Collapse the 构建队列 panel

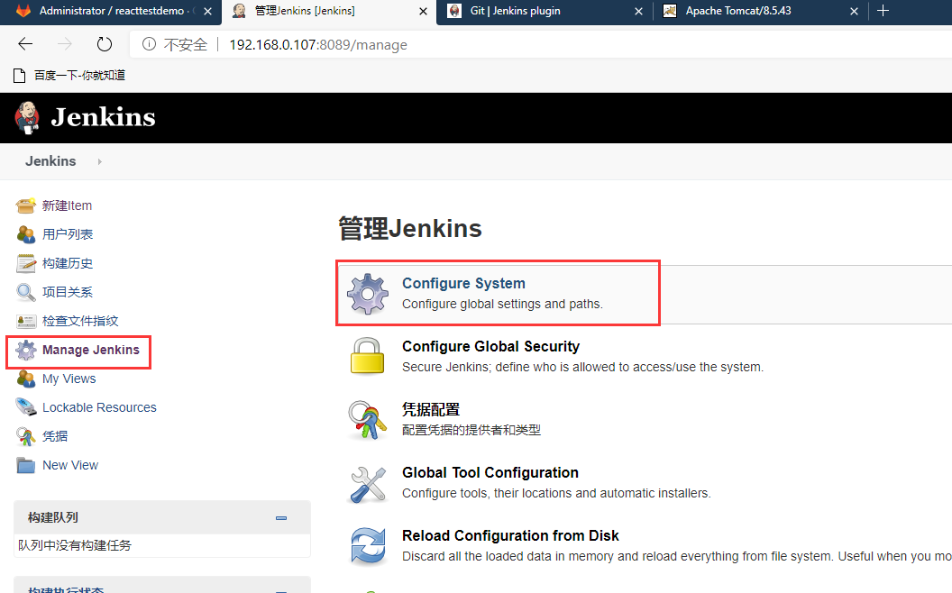point(281,517)
